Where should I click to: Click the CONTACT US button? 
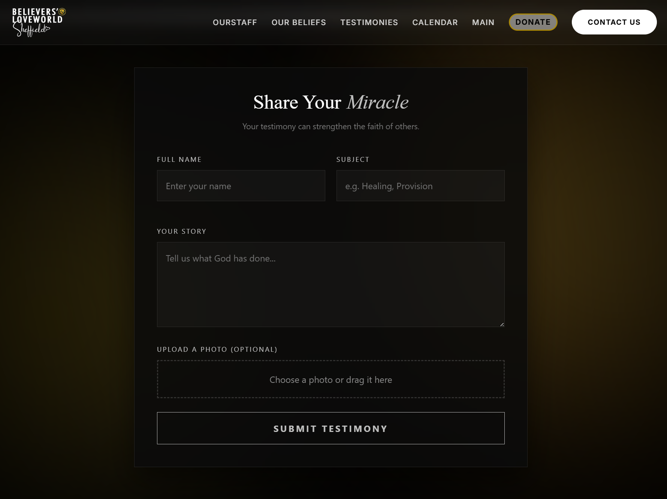(614, 22)
